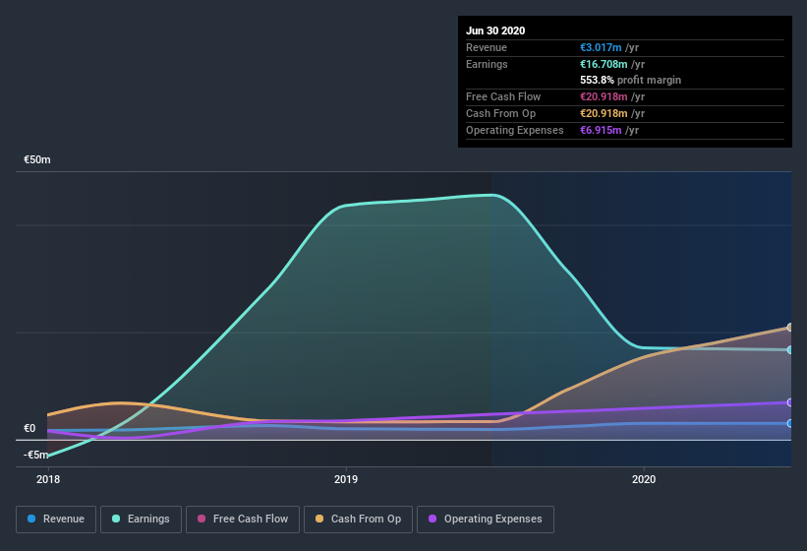807x551 pixels.
Task: Toggle the Cash From Op legend button
Action: coord(358,520)
